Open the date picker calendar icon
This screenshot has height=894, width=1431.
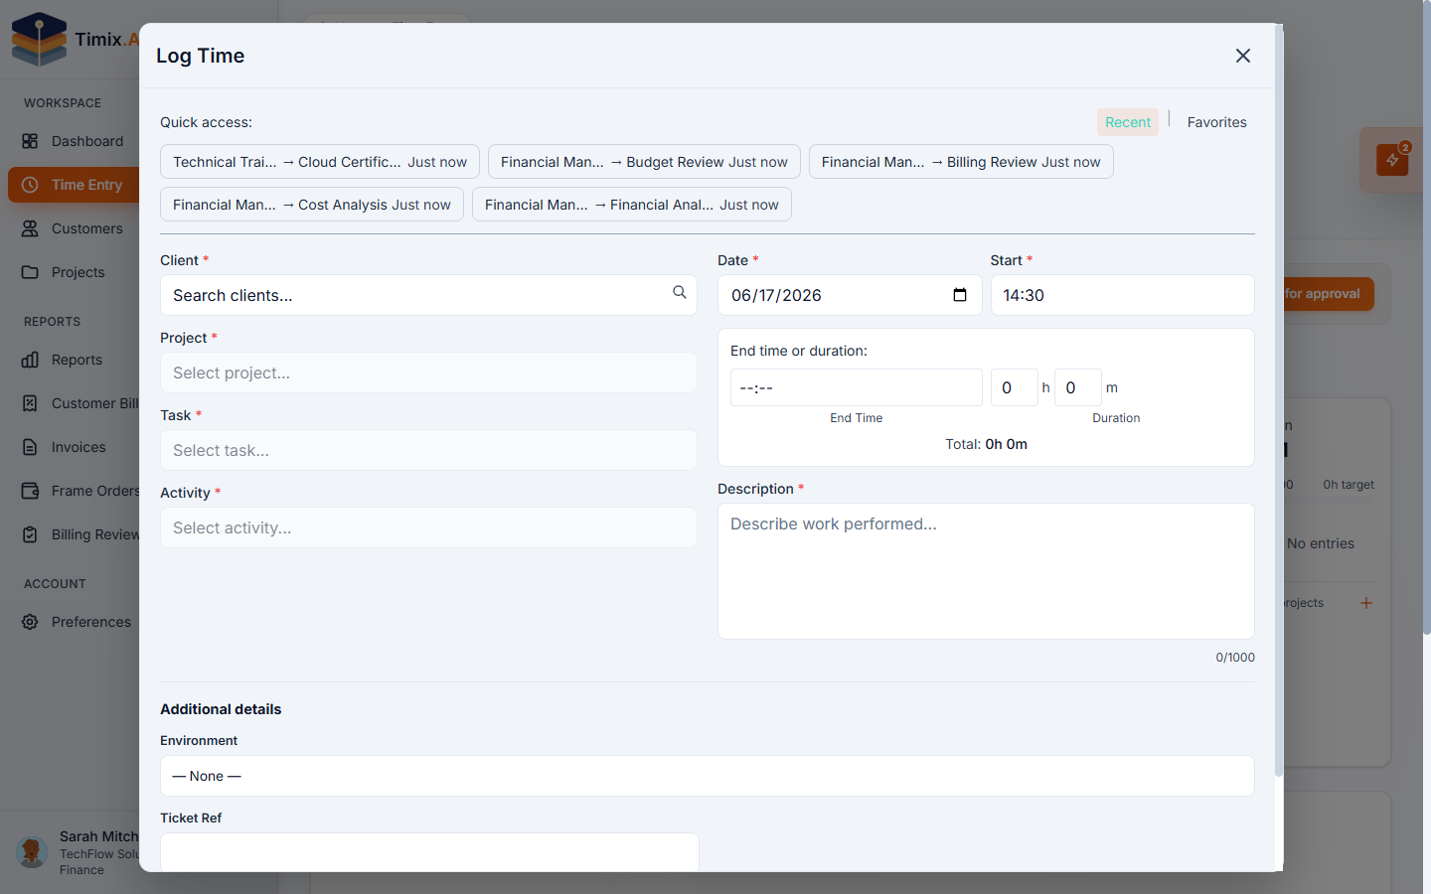(960, 295)
